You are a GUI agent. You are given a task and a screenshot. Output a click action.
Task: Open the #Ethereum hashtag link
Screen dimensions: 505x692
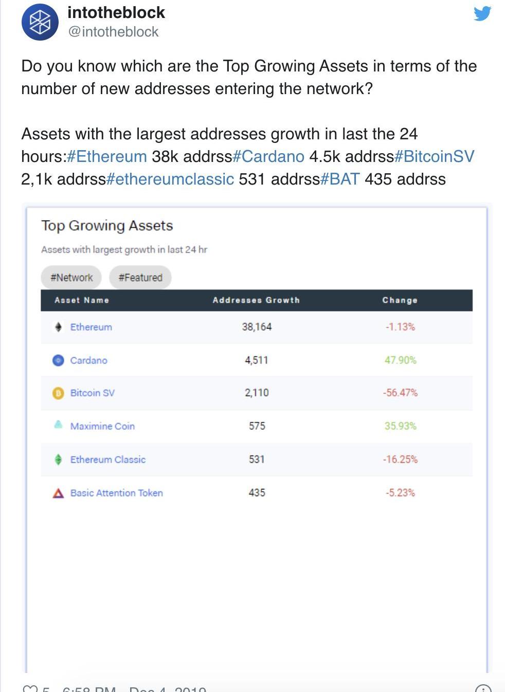point(107,156)
